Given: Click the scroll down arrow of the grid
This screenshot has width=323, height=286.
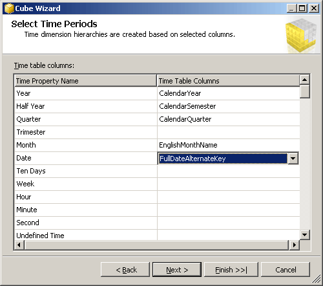Looking at the screenshot, I should coord(304,235).
